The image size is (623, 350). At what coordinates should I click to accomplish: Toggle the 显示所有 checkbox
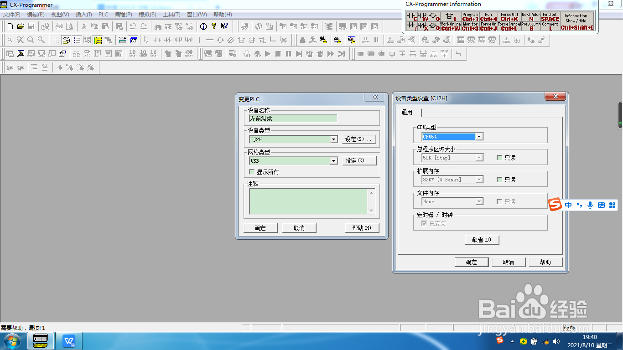point(252,172)
